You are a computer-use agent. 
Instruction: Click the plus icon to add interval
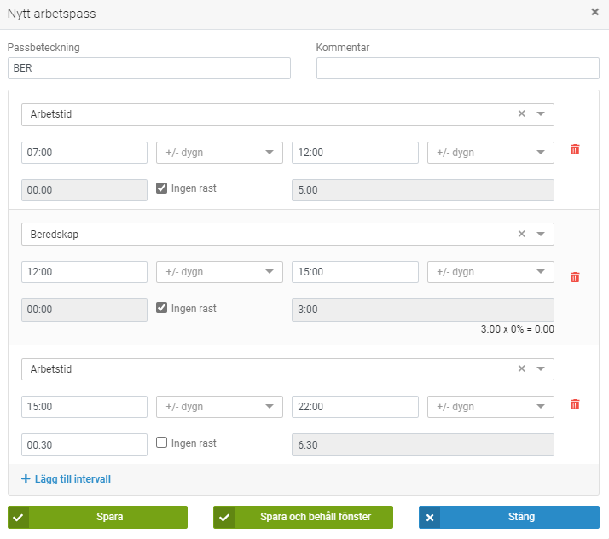(26, 478)
